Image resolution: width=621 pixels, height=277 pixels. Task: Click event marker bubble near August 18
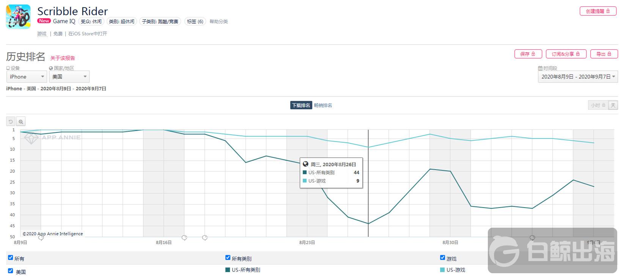coord(205,238)
